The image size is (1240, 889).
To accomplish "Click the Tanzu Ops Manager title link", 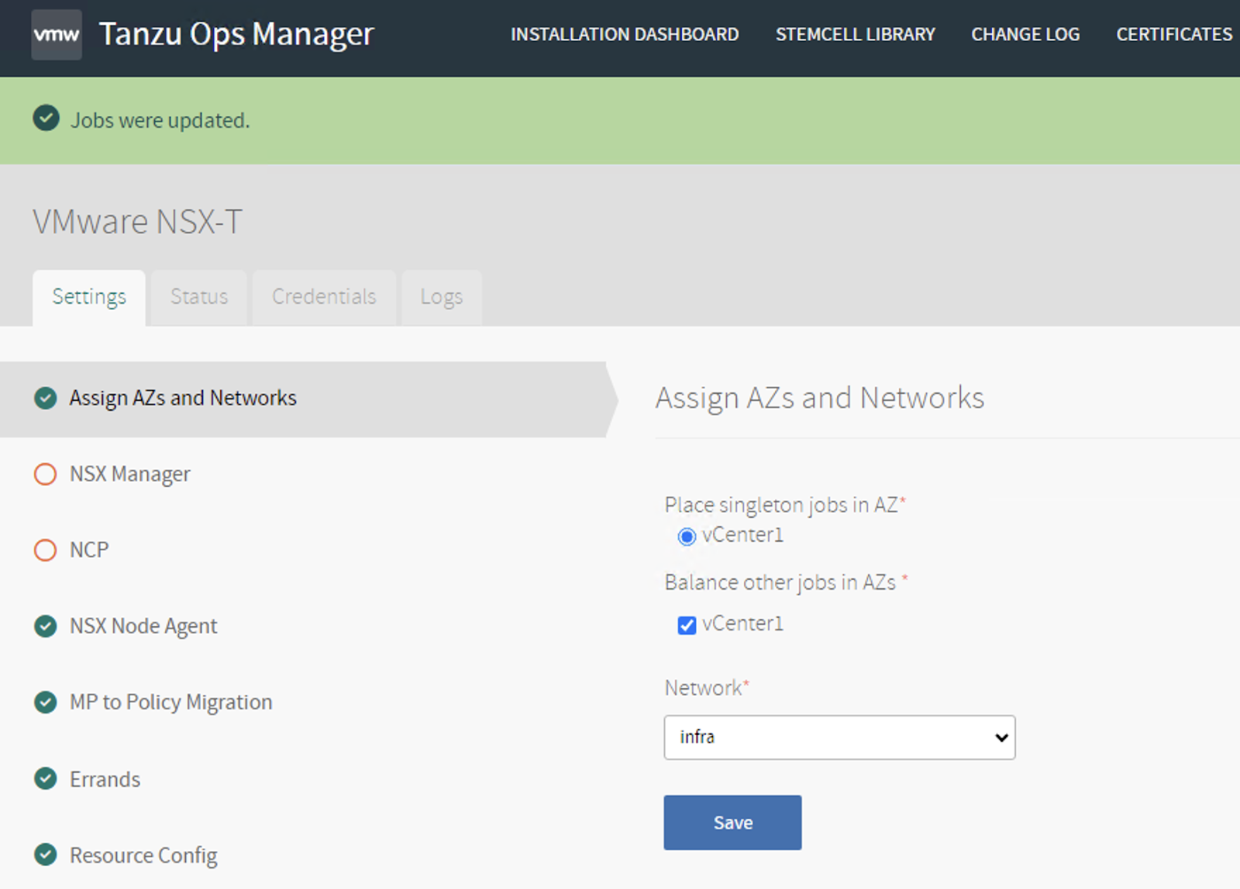I will pos(236,34).
